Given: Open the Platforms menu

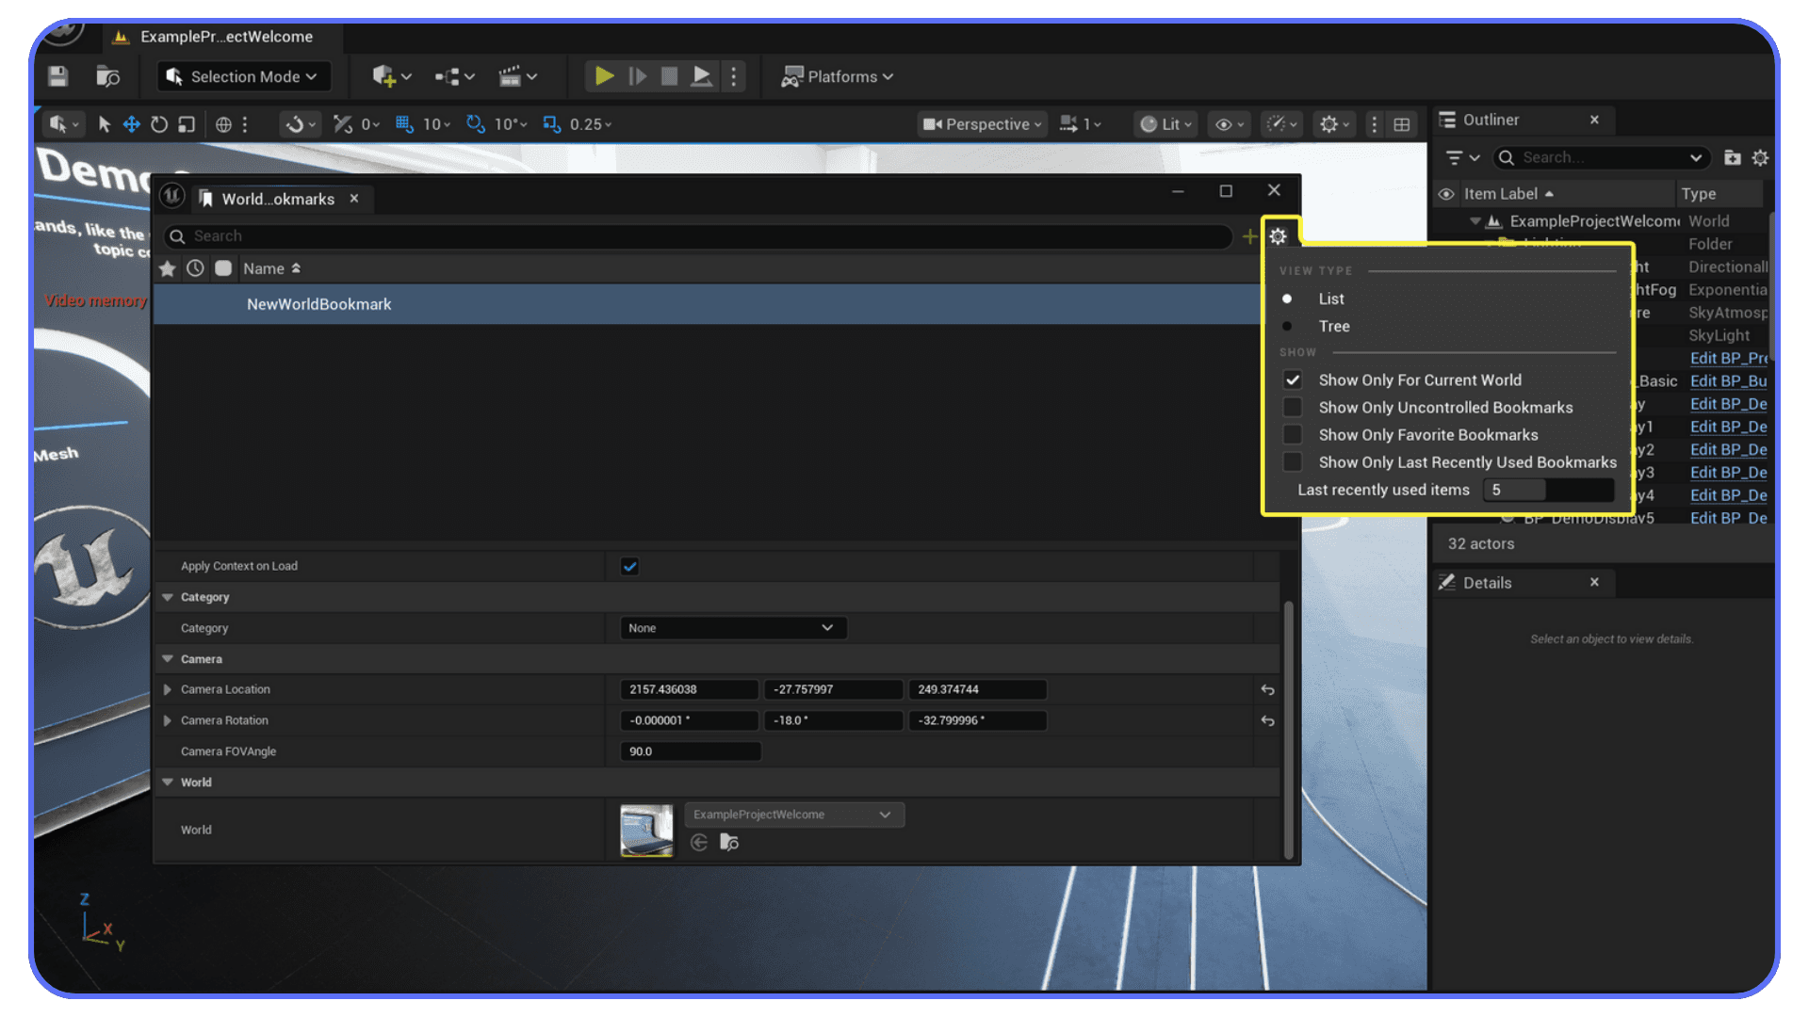Looking at the screenshot, I should pos(837,76).
